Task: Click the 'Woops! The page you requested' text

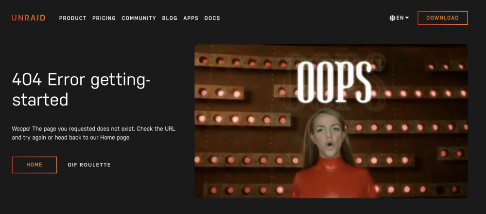Action: [94, 133]
